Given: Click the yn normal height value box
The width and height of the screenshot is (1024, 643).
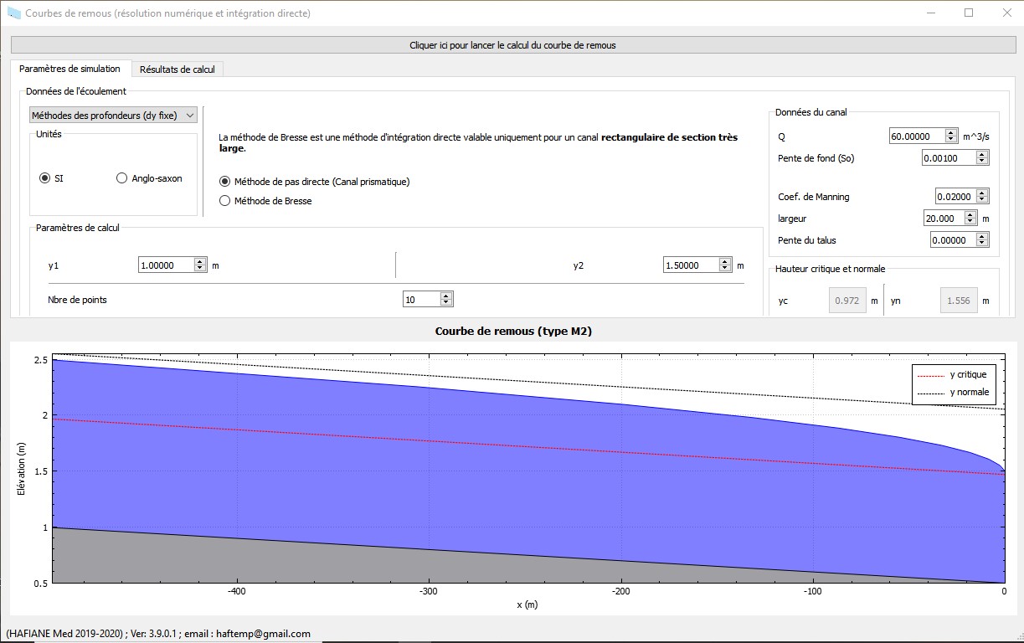Looking at the screenshot, I should pos(960,301).
